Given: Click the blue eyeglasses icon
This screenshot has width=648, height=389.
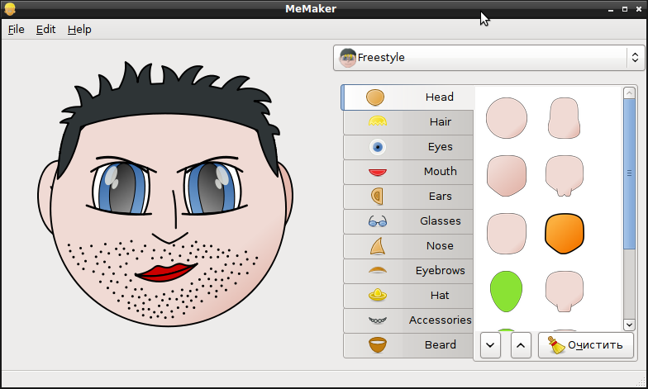Looking at the screenshot, I should point(377,221).
